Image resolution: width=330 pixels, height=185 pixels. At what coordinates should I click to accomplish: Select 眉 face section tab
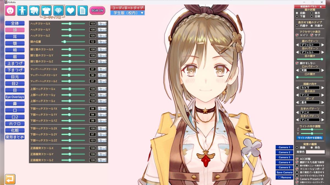pos(15,57)
